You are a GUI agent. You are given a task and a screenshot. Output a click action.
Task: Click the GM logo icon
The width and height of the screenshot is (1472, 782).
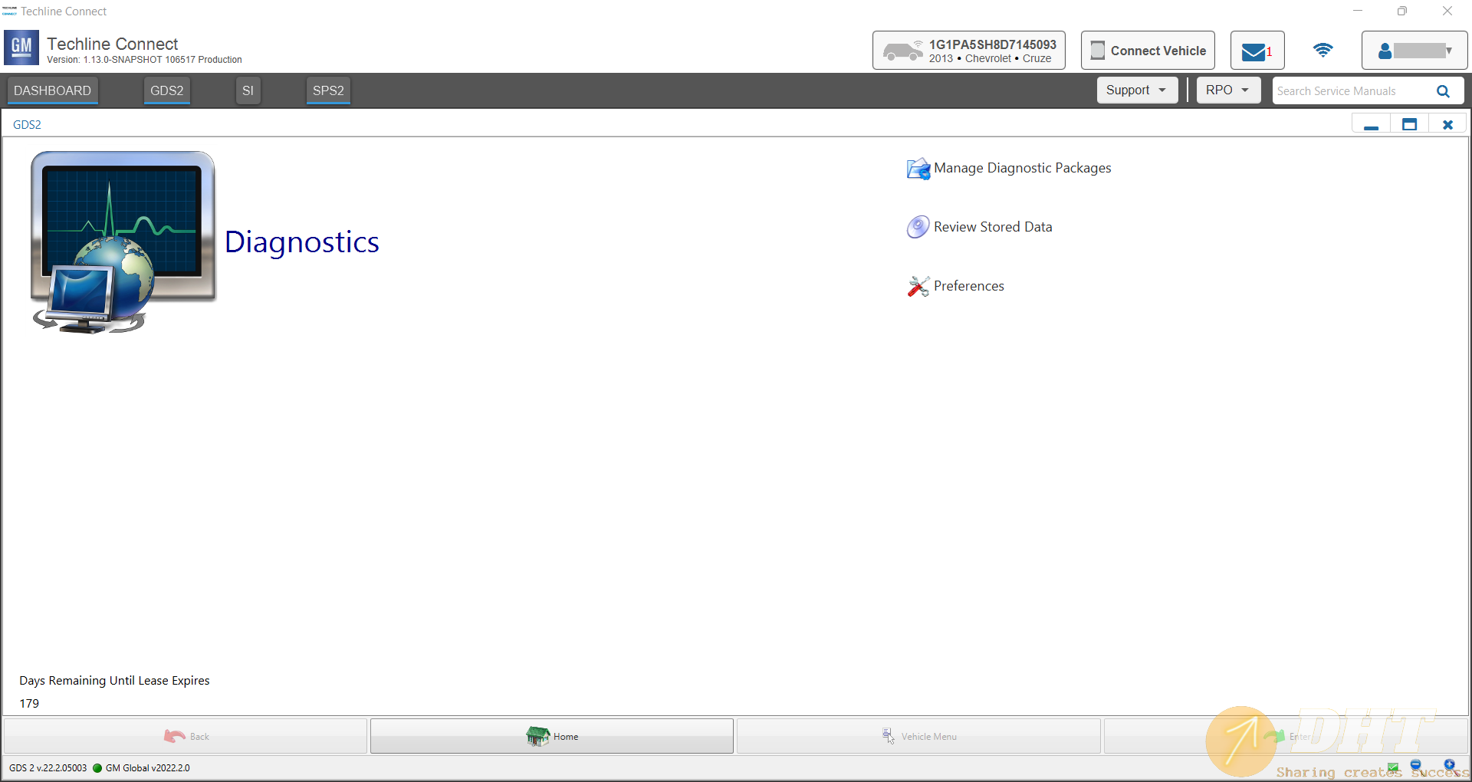tap(21, 48)
